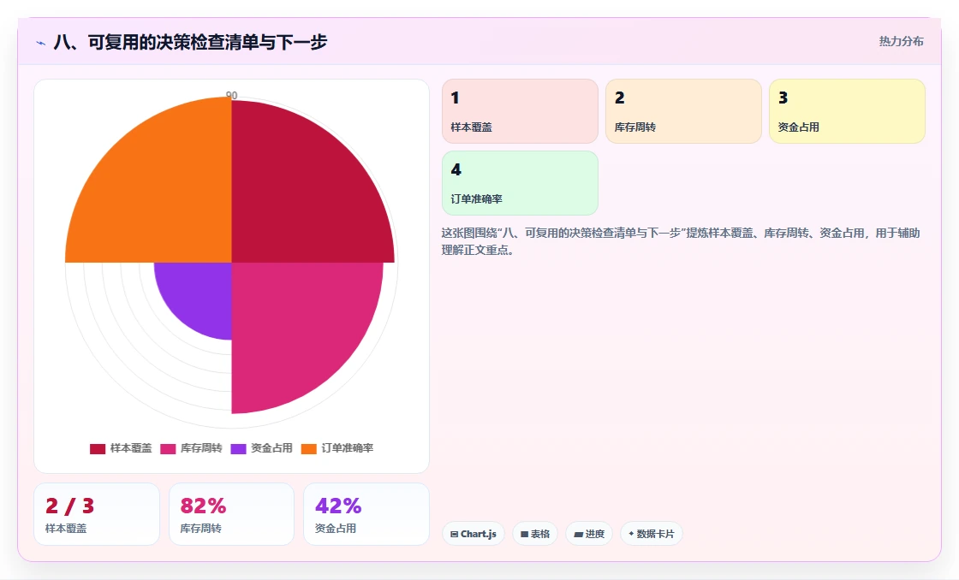Image resolution: width=959 pixels, height=580 pixels.
Task: Open card 2 库存周转
Action: pos(683,111)
